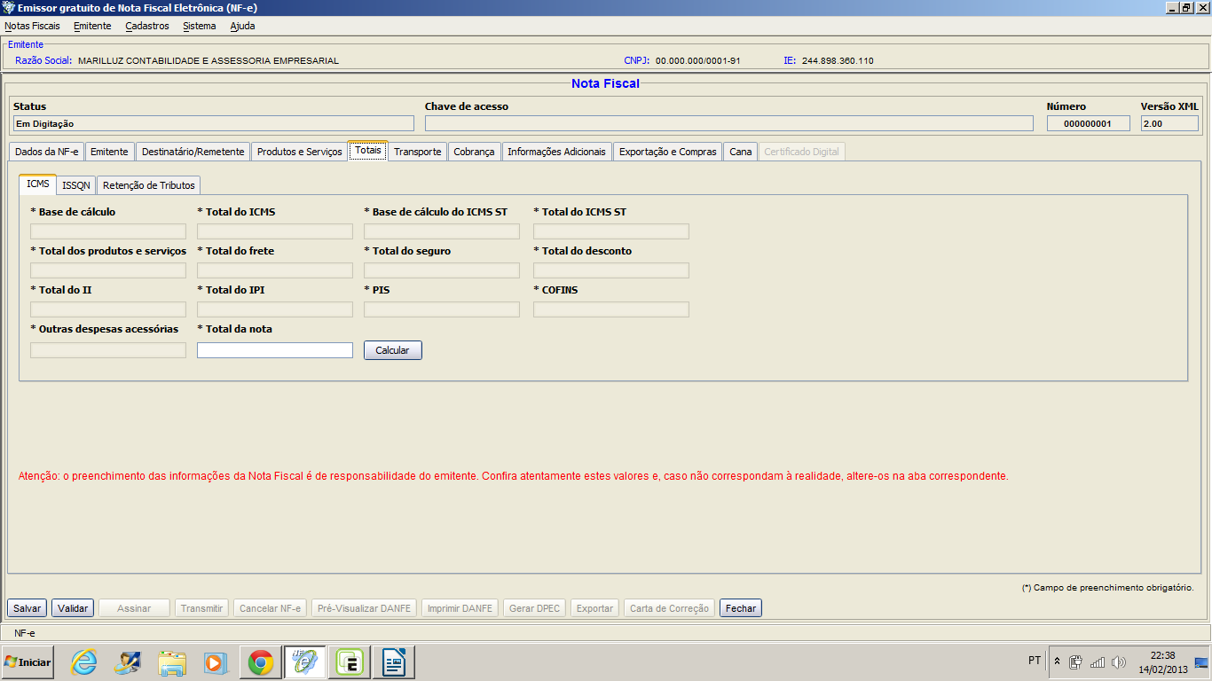Switch to Dados da NF-e tab
The height and width of the screenshot is (681, 1212).
pyautogui.click(x=47, y=152)
